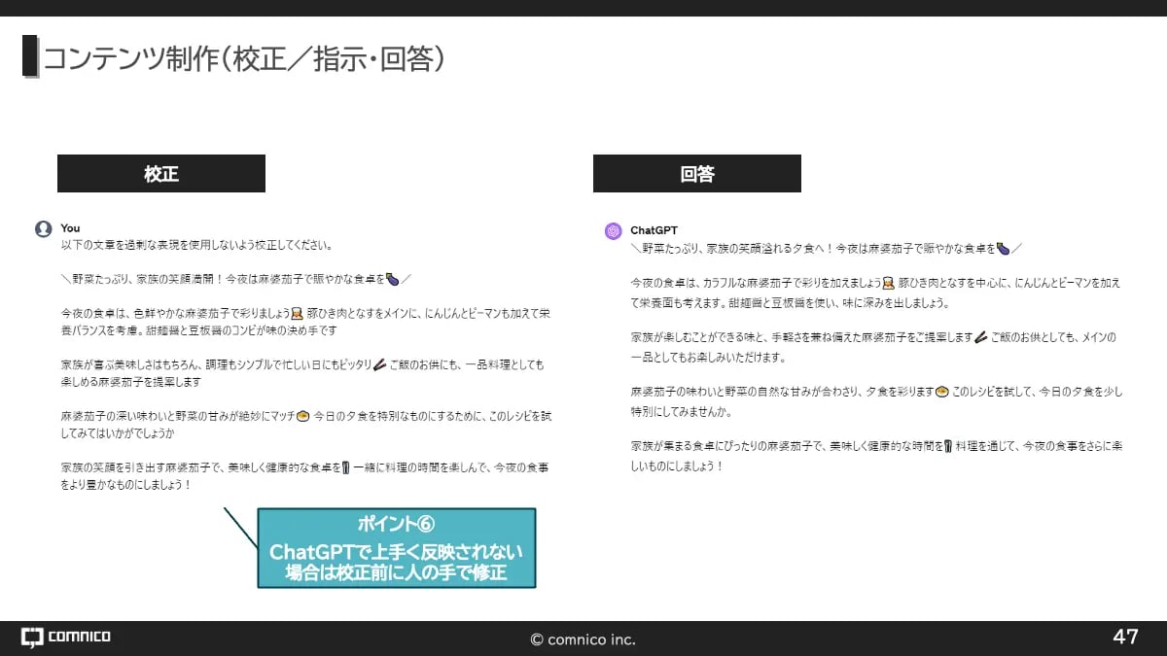Click the line starting 家族が集まる食卓にぴったりの
This screenshot has height=656, width=1167.
876,447
